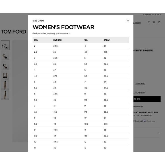The height and width of the screenshot is (165, 165).
Task: Click the Japan size 25.5 cell
Action: (106, 100)
